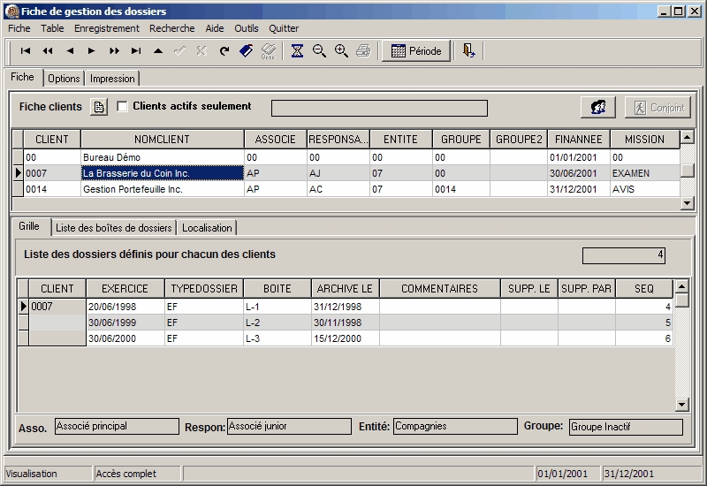Click the zoom out magnifier
707x486 pixels.
319,51
